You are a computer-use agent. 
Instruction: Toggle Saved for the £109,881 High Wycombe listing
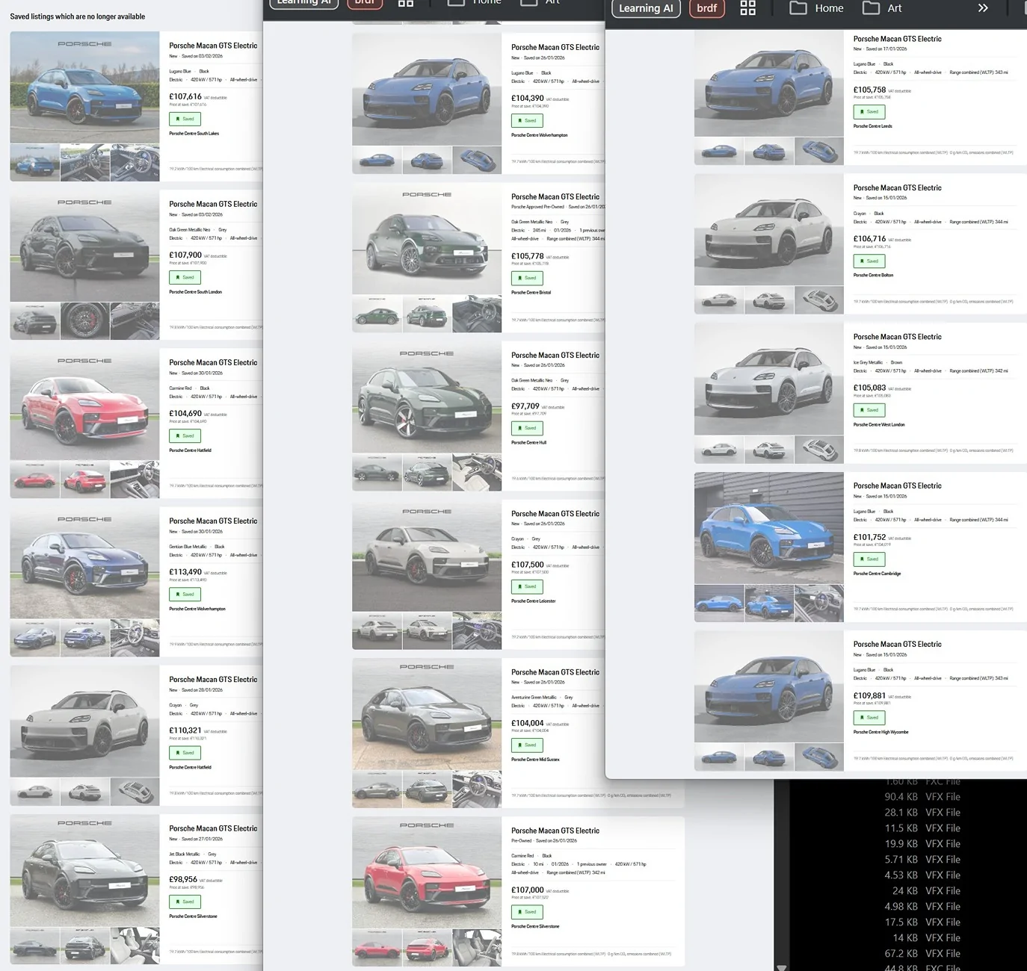pos(869,718)
